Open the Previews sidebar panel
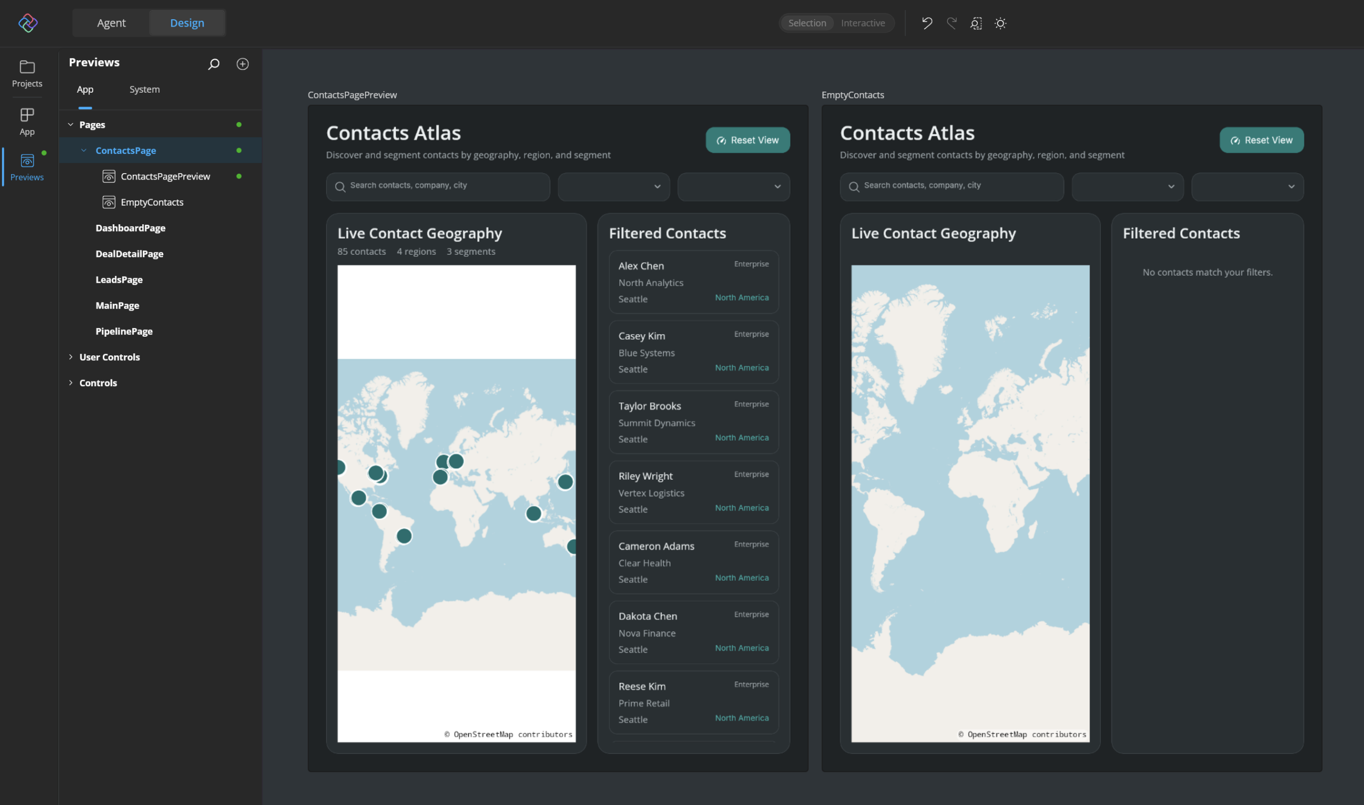1364x805 pixels. click(x=27, y=167)
